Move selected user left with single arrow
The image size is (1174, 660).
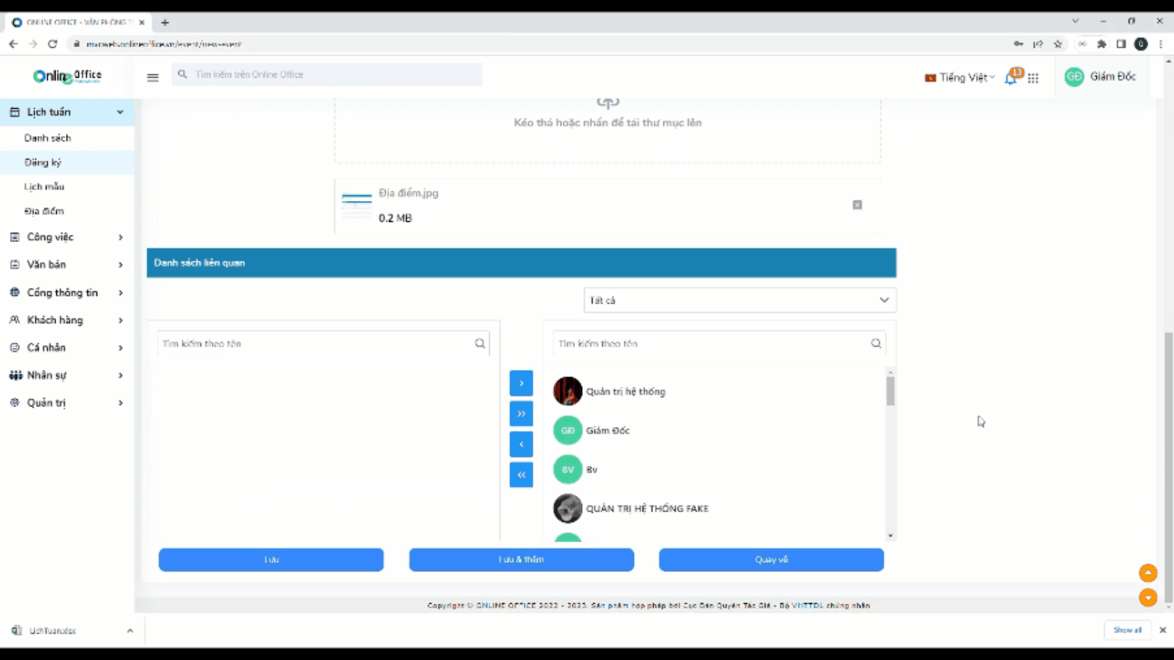point(521,444)
